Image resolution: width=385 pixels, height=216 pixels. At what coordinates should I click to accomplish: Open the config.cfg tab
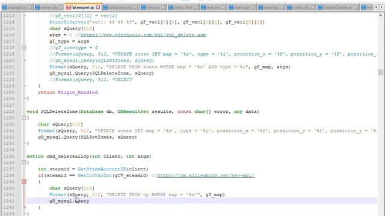coord(301,8)
